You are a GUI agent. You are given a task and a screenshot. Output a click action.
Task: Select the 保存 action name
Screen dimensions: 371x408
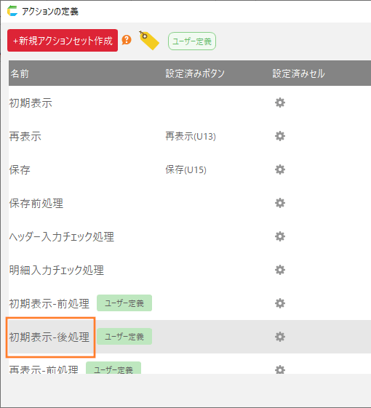coord(20,169)
